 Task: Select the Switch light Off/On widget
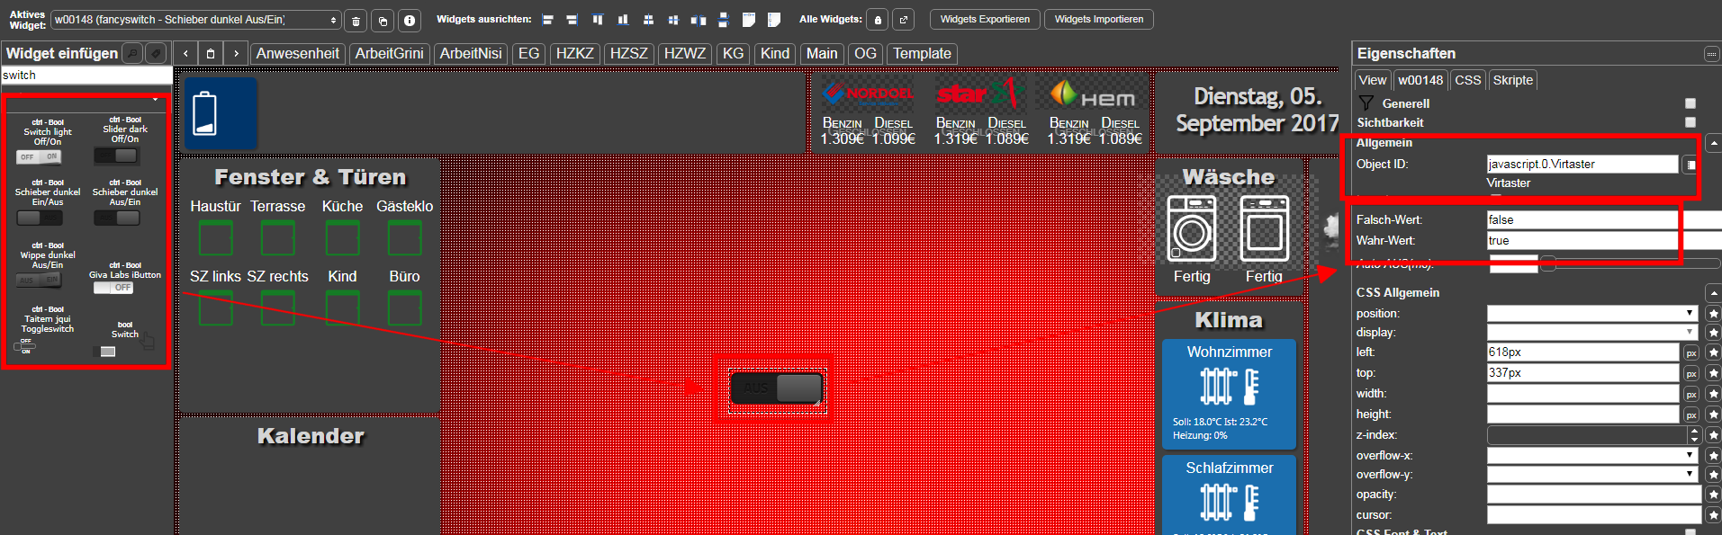48,140
